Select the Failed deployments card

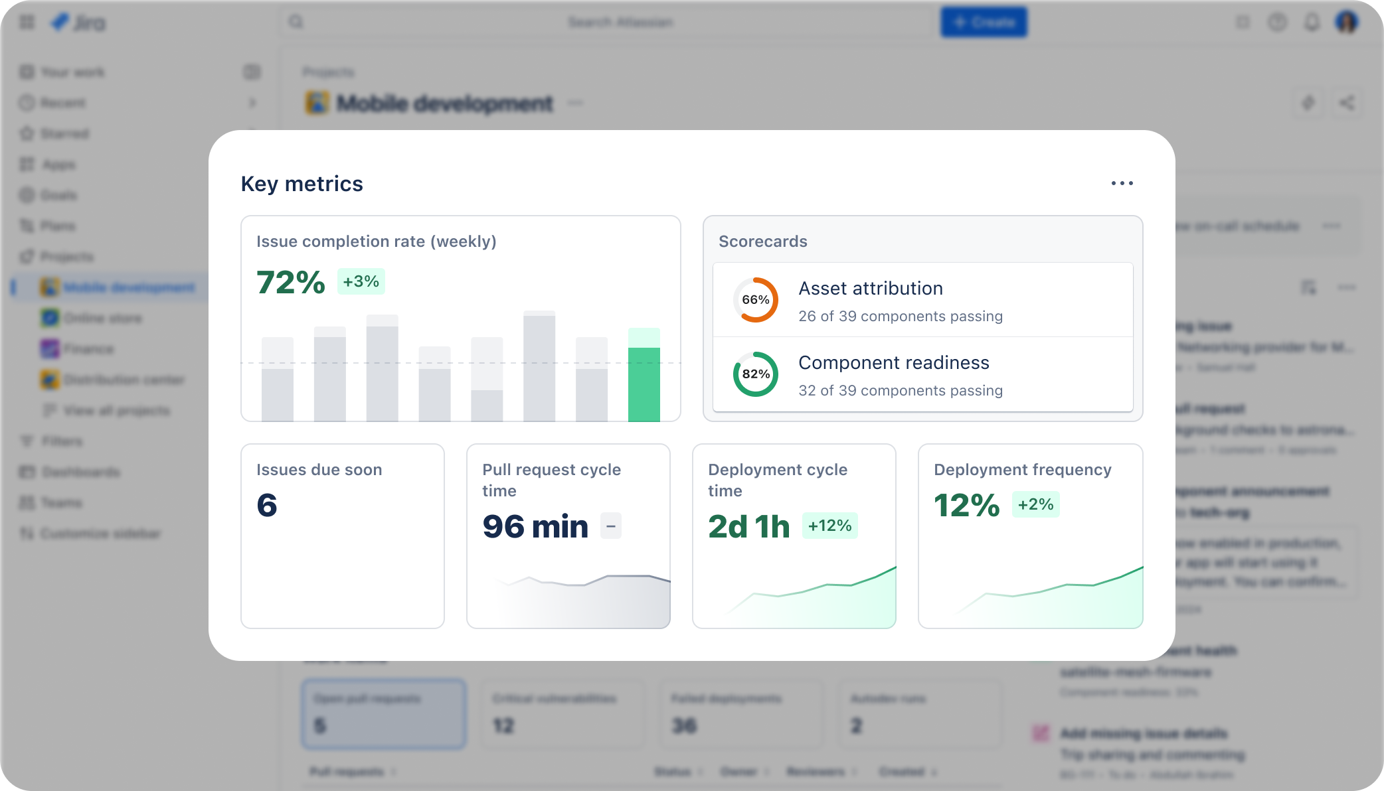pyautogui.click(x=740, y=713)
